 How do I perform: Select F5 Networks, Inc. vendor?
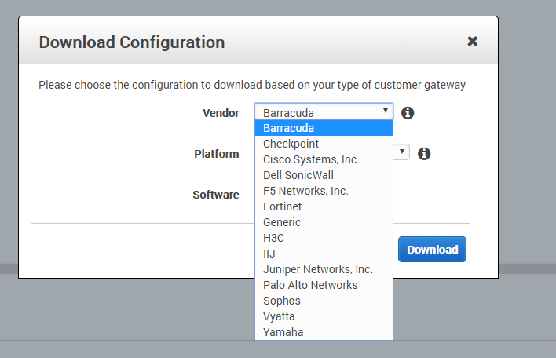pyautogui.click(x=324, y=191)
